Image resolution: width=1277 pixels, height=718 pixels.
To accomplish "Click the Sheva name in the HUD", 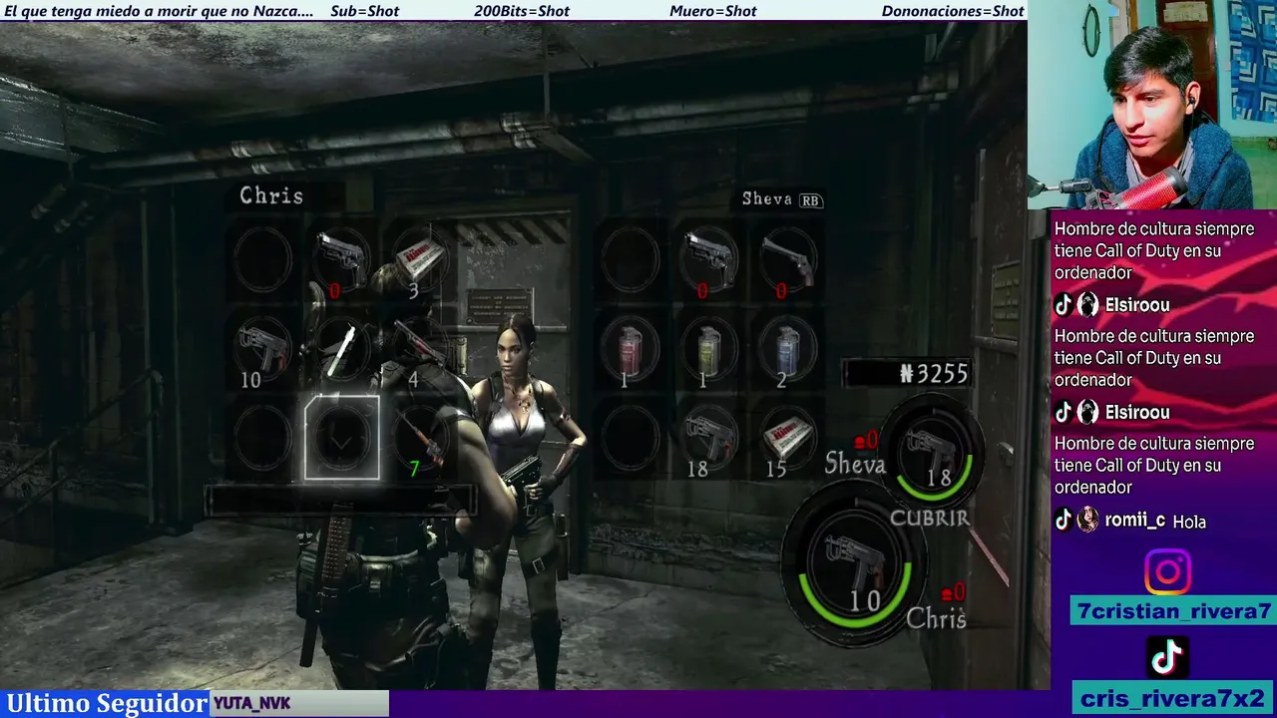I will tap(855, 464).
